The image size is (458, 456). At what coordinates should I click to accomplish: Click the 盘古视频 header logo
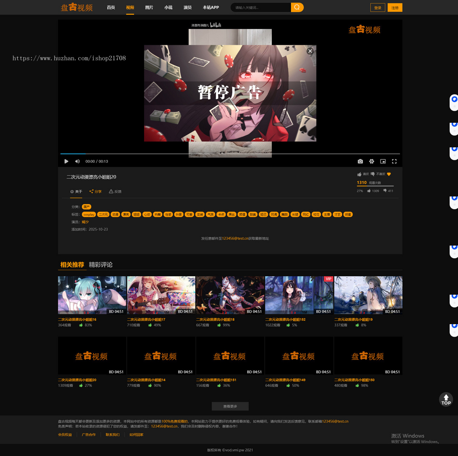[77, 7]
